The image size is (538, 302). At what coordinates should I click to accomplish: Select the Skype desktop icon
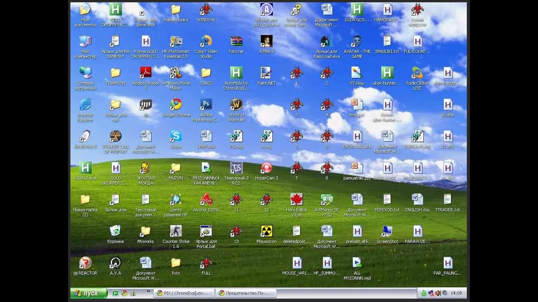click(176, 140)
